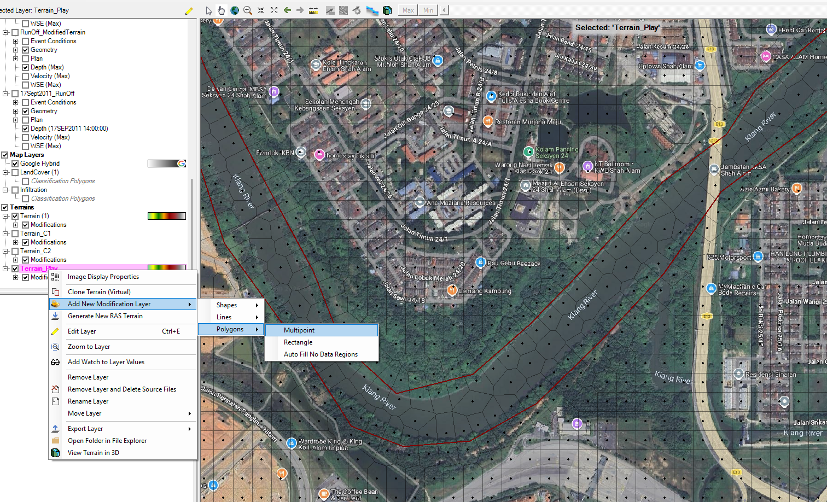Activate the pan hand tool

pos(221,10)
